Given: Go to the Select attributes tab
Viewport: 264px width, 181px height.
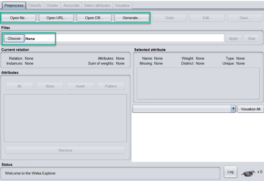Looking at the screenshot, I should (x=97, y=5).
